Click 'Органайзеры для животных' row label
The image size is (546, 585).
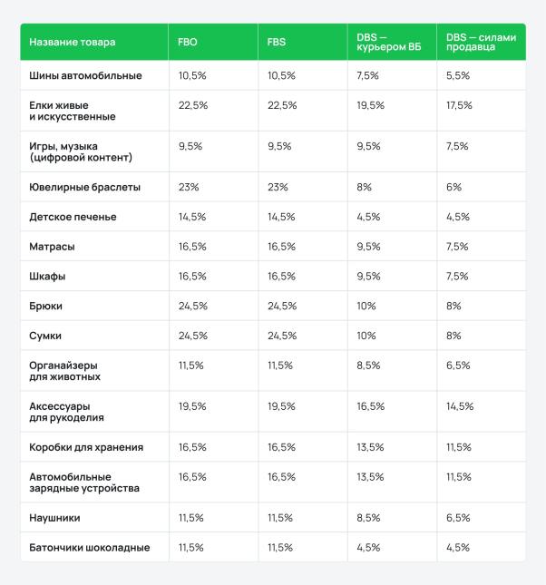point(65,371)
